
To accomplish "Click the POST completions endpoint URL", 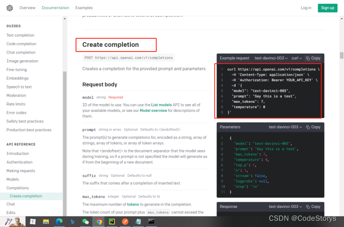I will coord(129,58).
